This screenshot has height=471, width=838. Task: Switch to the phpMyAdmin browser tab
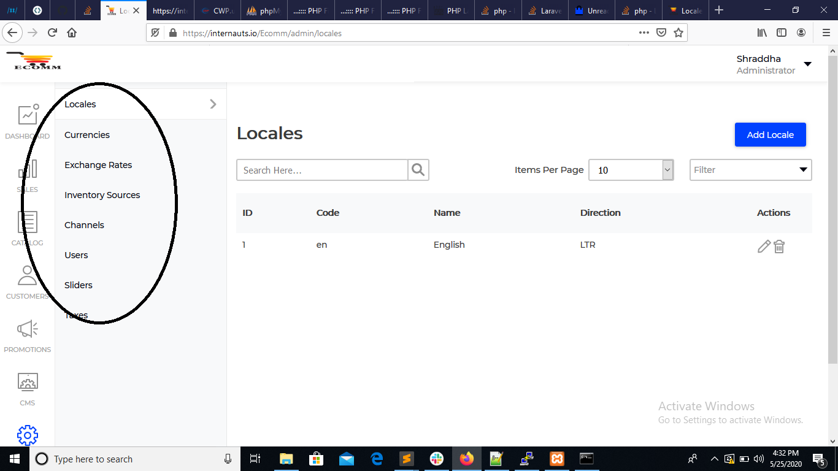pos(264,10)
